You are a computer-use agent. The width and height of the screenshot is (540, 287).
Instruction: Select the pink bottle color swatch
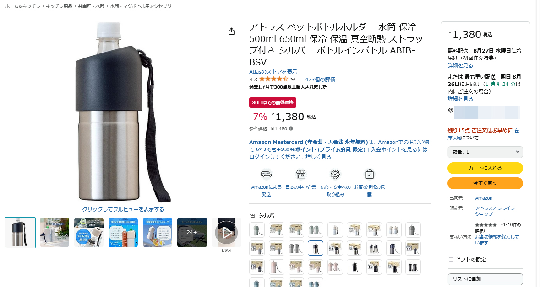coord(276,267)
